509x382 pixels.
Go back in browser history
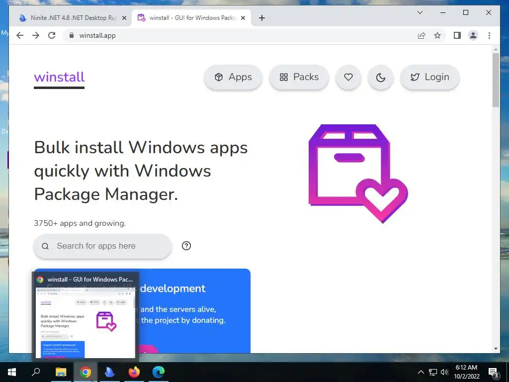(20, 35)
